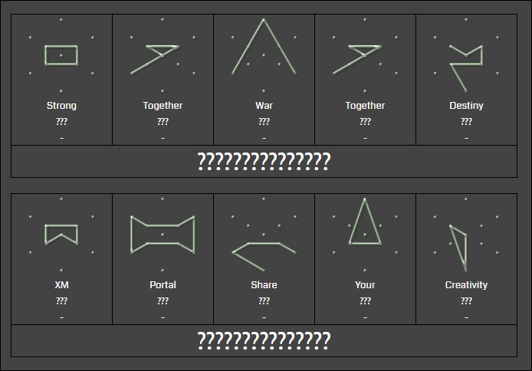The width and height of the screenshot is (532, 371).
Task: Click the "Creativity" text label
Action: 466,285
